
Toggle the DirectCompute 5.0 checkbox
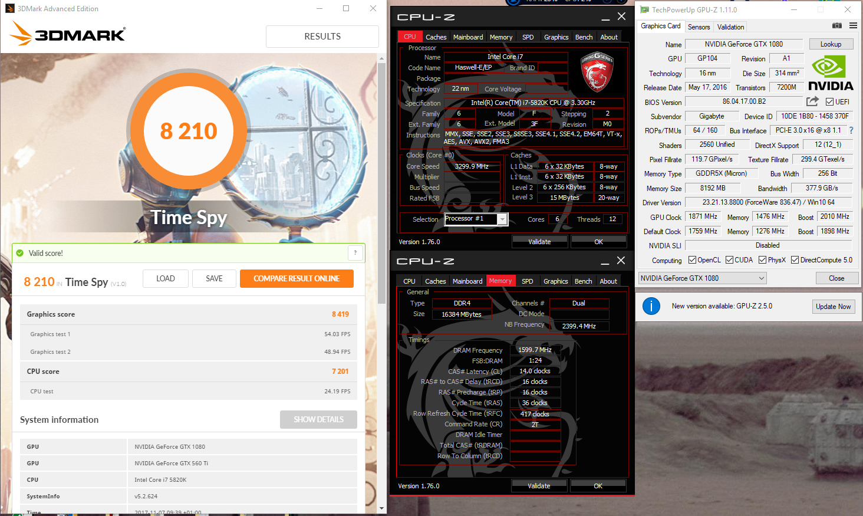click(x=795, y=260)
